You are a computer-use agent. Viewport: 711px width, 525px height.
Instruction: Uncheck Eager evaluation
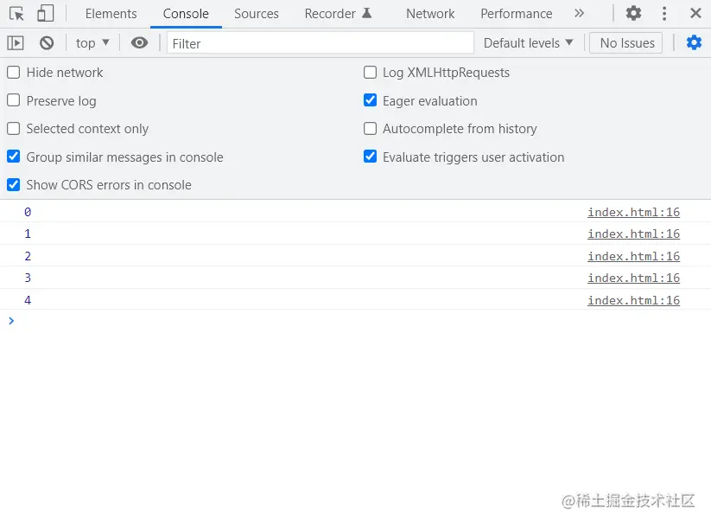(370, 100)
